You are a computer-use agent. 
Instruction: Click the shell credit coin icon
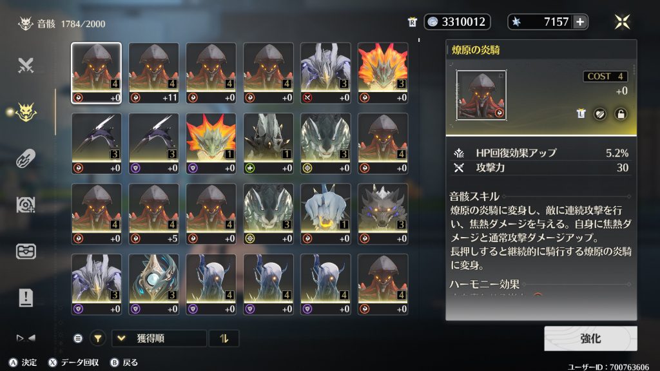pyautogui.click(x=432, y=22)
